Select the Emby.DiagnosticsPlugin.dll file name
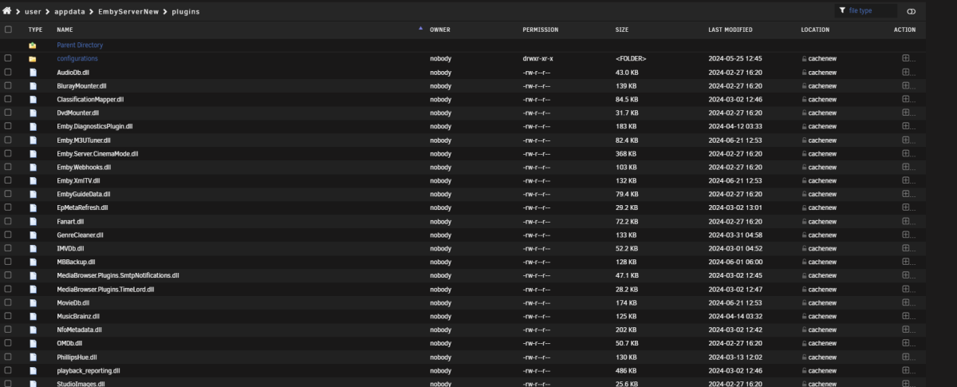Screen dimensions: 957x387 click(95, 127)
